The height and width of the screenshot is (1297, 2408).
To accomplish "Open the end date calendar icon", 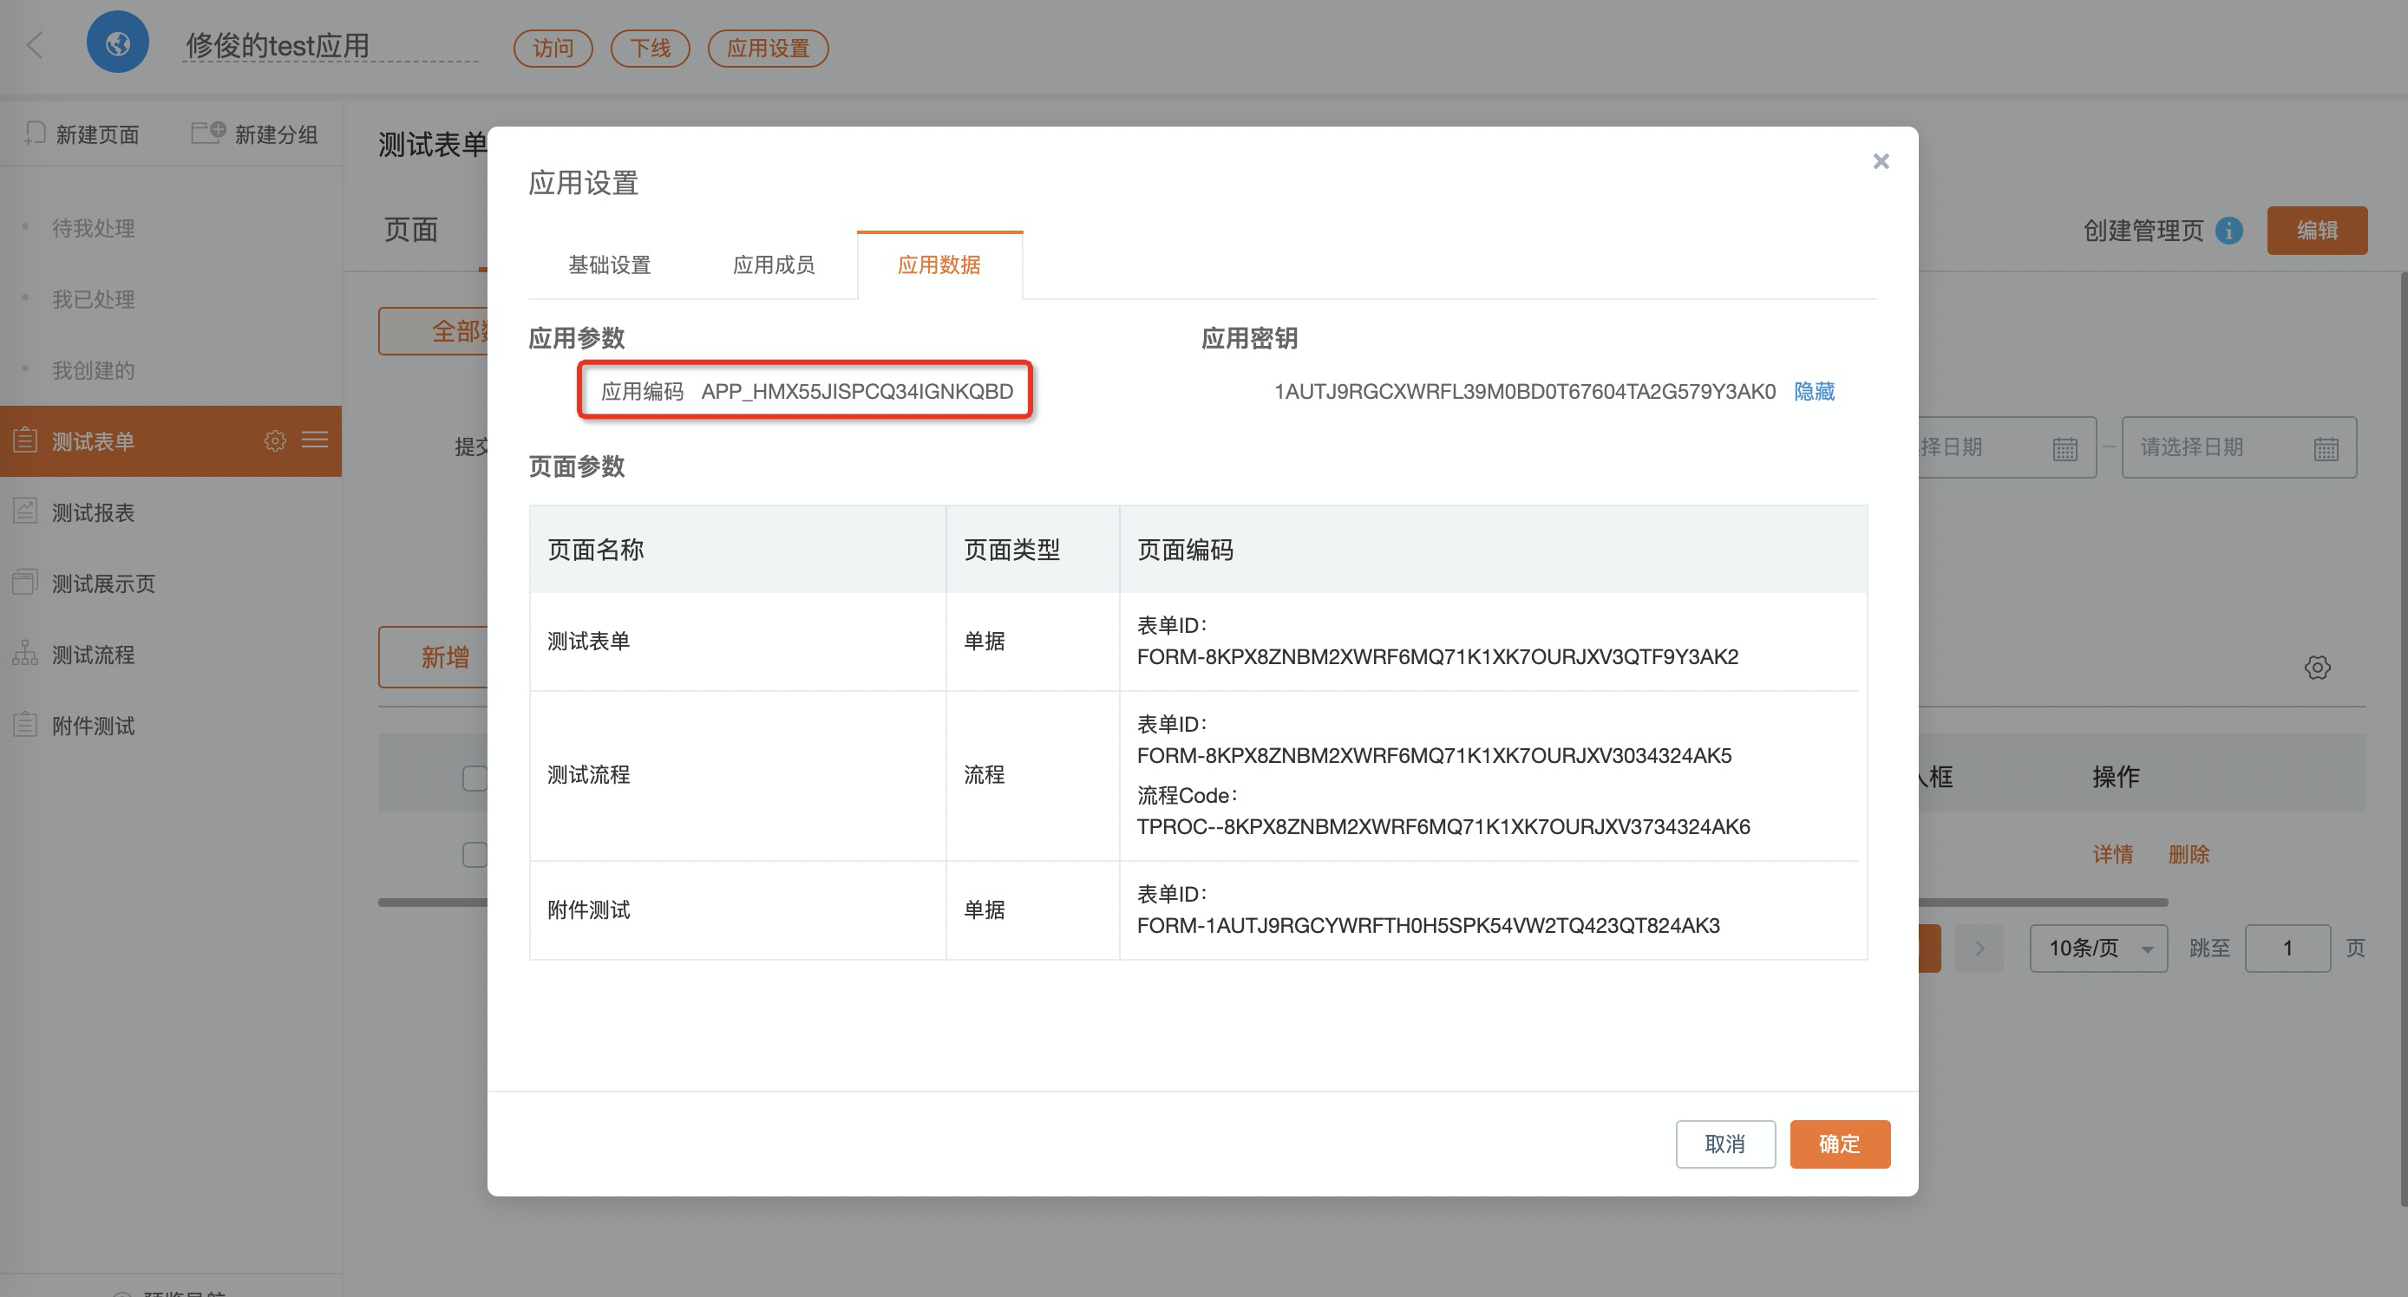I will point(2326,448).
